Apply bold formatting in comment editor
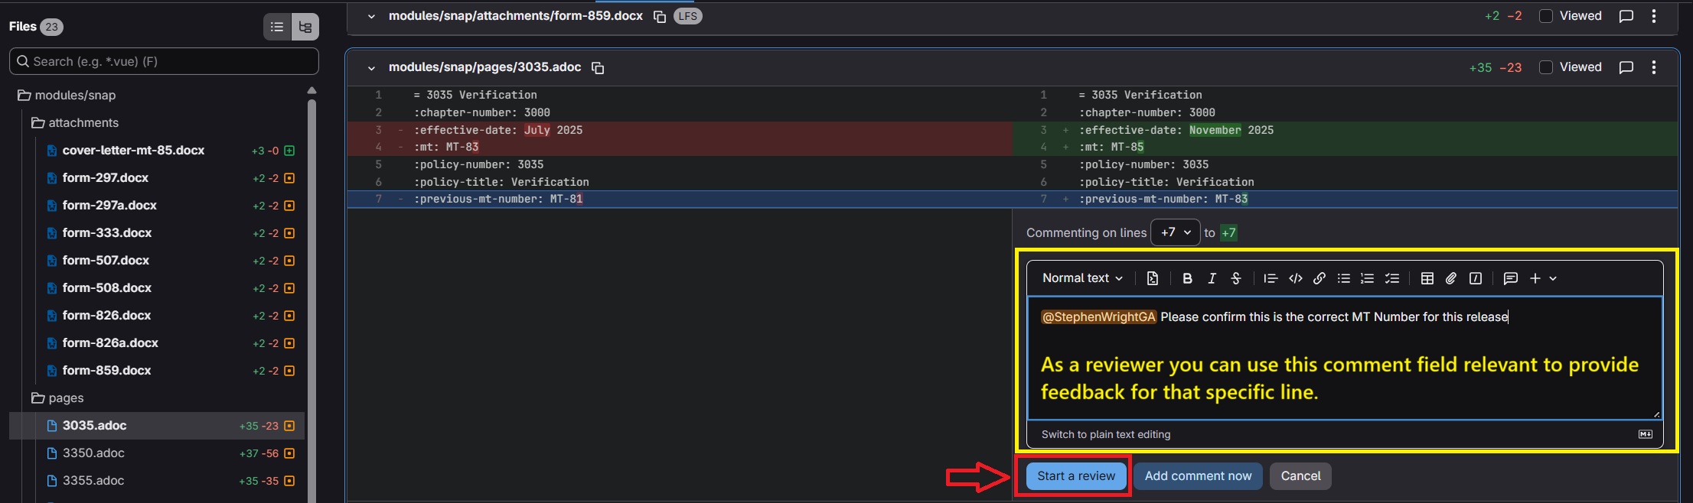The image size is (1693, 503). tap(1187, 278)
